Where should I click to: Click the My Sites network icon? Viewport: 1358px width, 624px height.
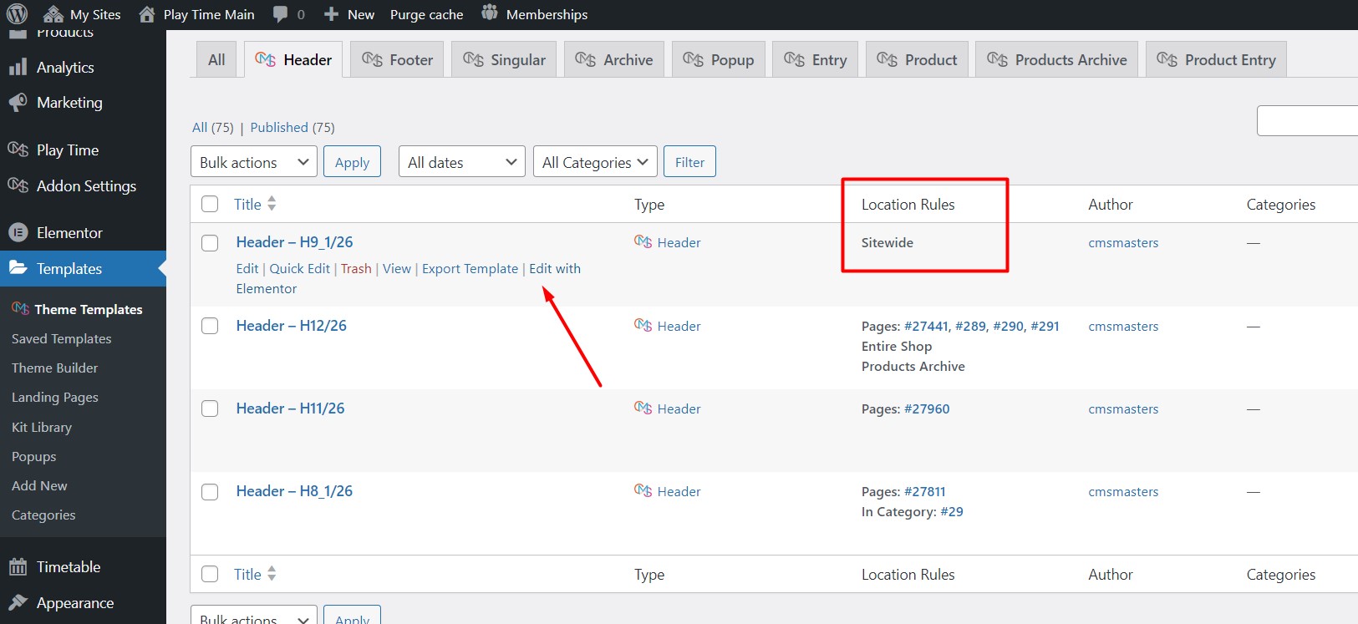[x=53, y=13]
